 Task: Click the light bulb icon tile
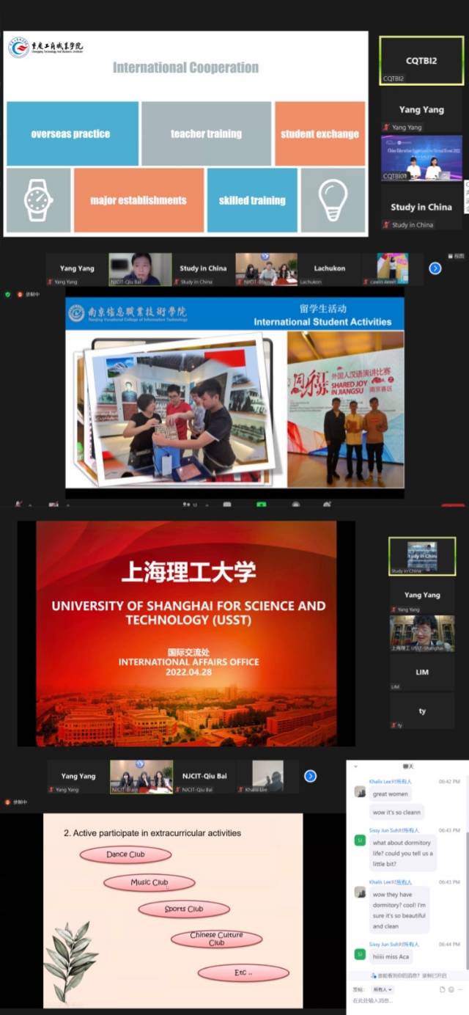point(333,200)
